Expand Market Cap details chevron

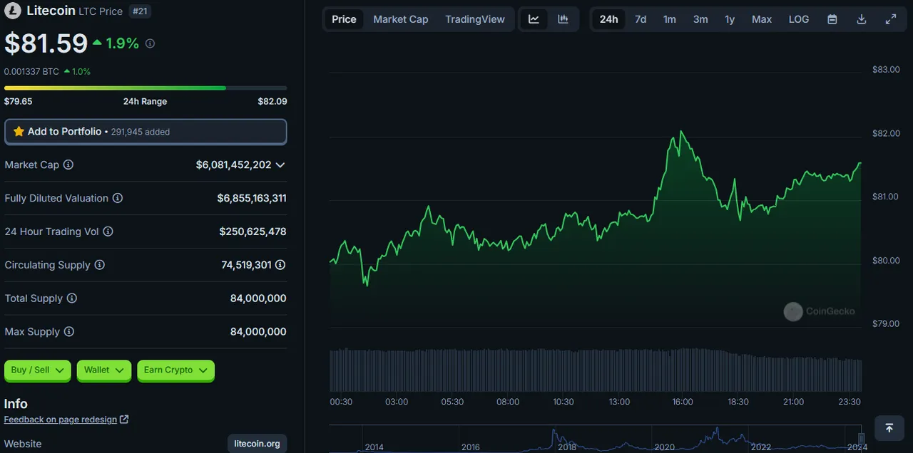pos(280,165)
